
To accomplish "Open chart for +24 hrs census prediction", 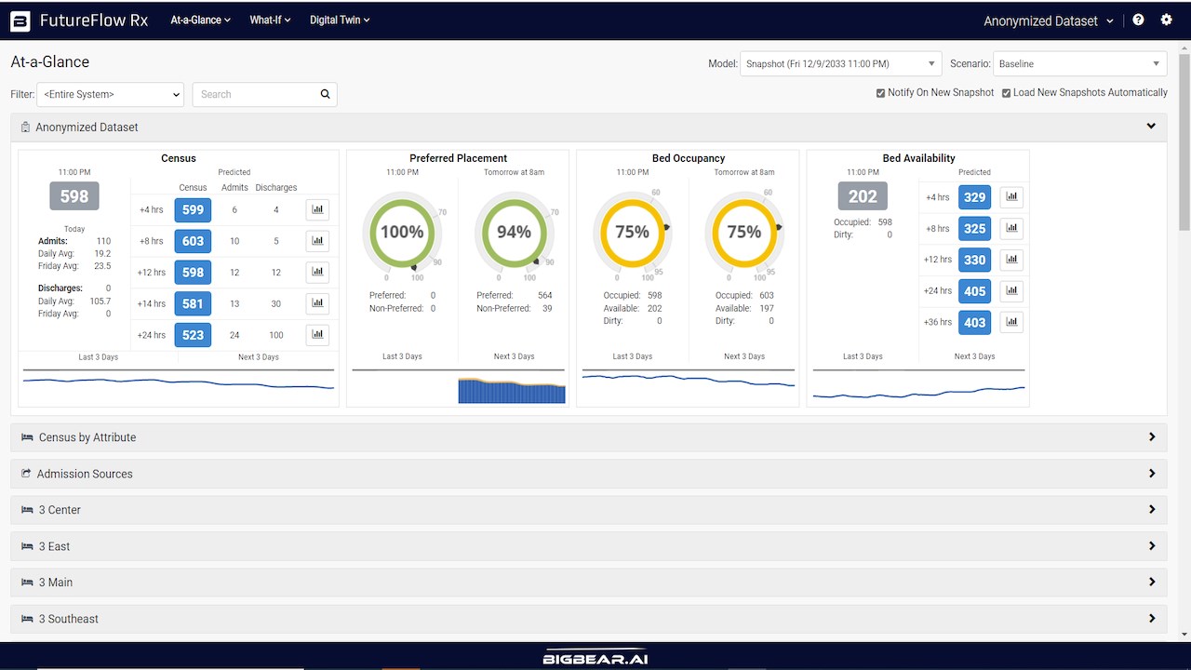I will (318, 334).
